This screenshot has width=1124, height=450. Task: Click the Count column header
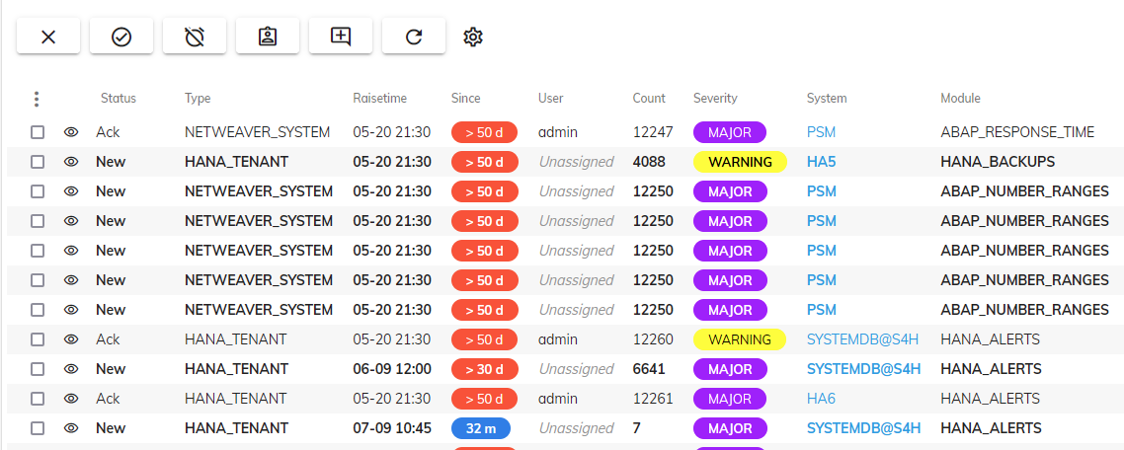(x=649, y=99)
